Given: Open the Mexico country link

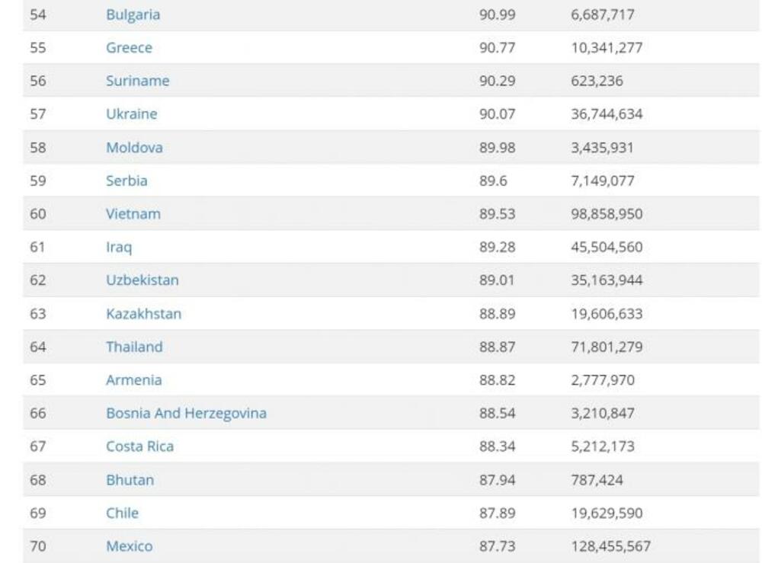Looking at the screenshot, I should pos(129,546).
